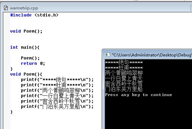The image size is (192, 129).
Task: Click the printf line with 一行白鹭上青天
Action: pyautogui.click(x=57, y=96)
